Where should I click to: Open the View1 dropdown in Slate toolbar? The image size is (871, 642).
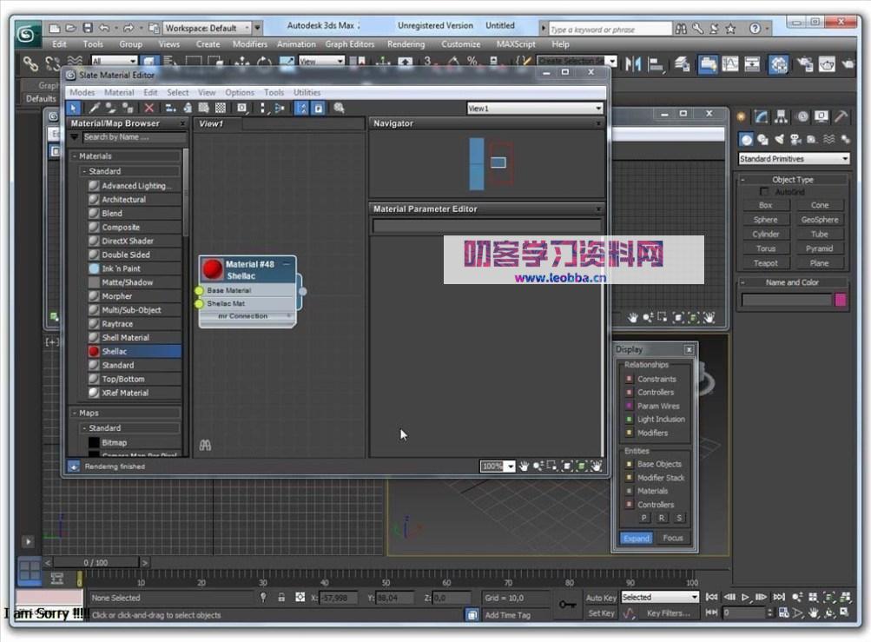[x=534, y=109]
